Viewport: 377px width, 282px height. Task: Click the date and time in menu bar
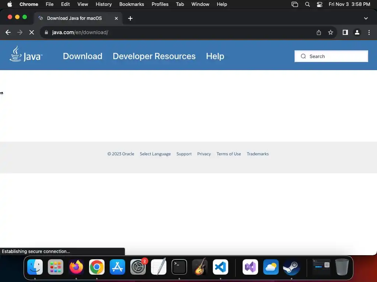coord(349,4)
